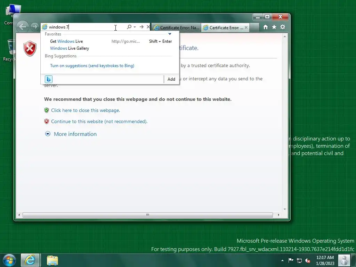The width and height of the screenshot is (356, 267).
Task: Click the horizontal scrollbar right arrow
Action: [x=278, y=215]
